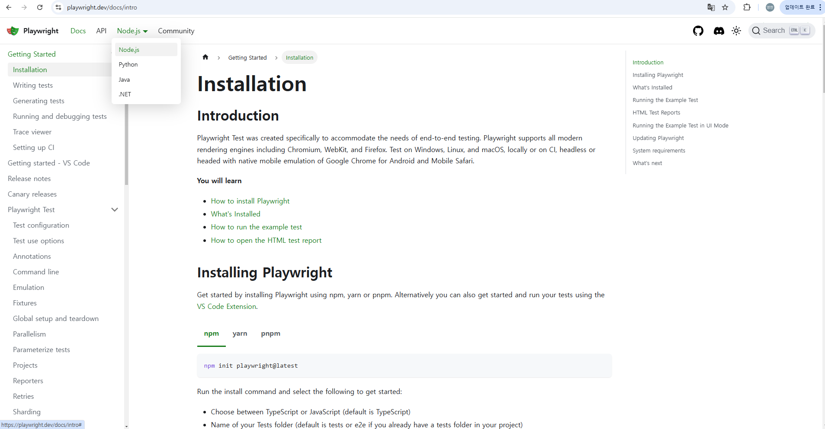This screenshot has width=825, height=429.
Task: Open the Playwright GitHub repository icon
Action: click(698, 31)
